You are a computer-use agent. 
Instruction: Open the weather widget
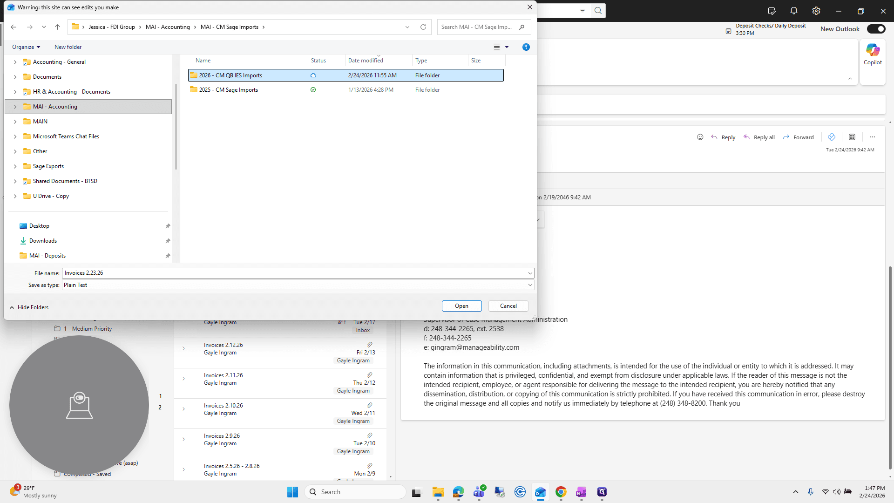click(x=33, y=492)
